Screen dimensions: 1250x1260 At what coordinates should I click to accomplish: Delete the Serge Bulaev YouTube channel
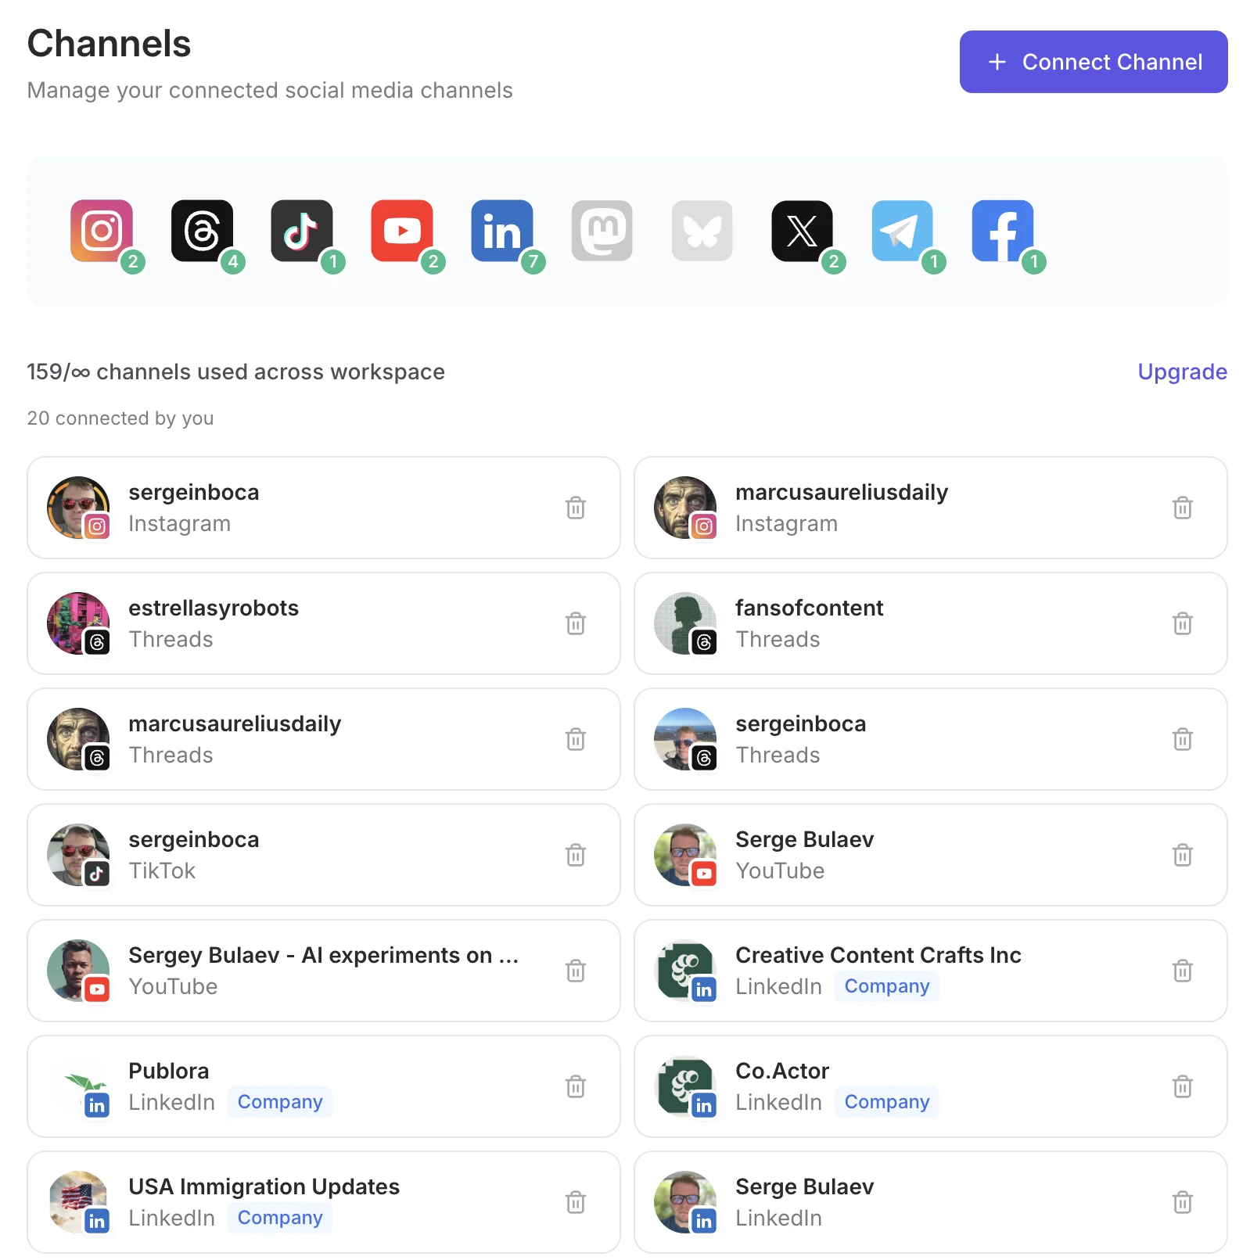pyautogui.click(x=1183, y=855)
